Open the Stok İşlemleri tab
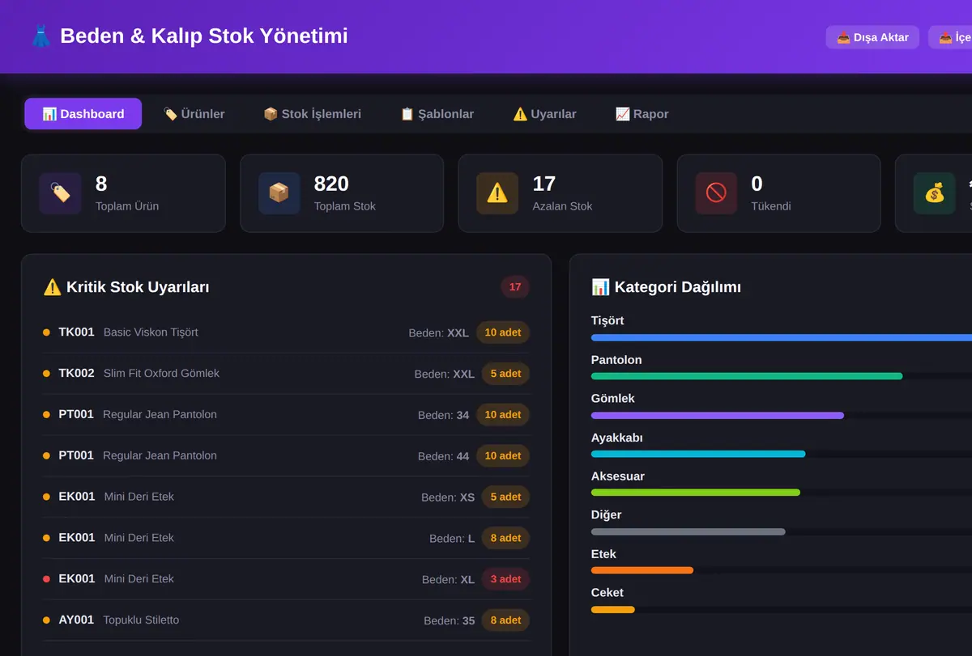 pos(313,114)
